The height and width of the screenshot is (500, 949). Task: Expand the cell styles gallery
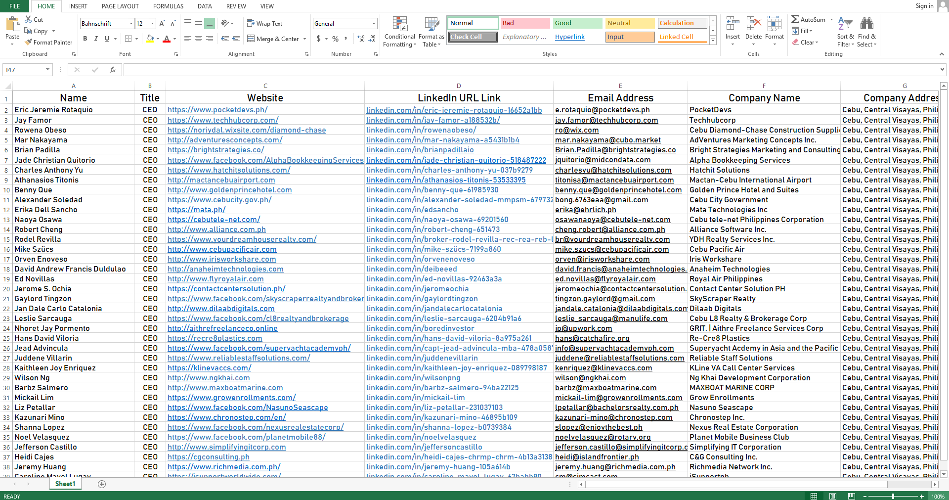[713, 41]
